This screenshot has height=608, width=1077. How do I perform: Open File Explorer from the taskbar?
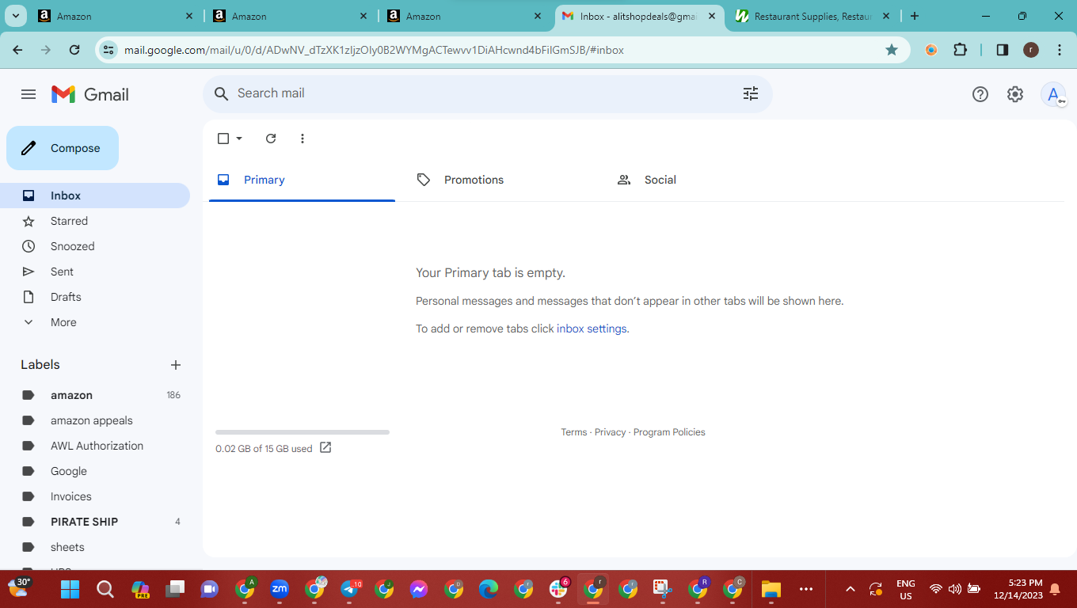coord(771,589)
